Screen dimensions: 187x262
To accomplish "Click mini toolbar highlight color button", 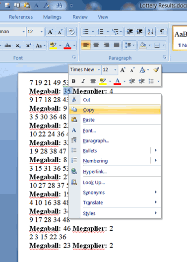I will [103, 81].
